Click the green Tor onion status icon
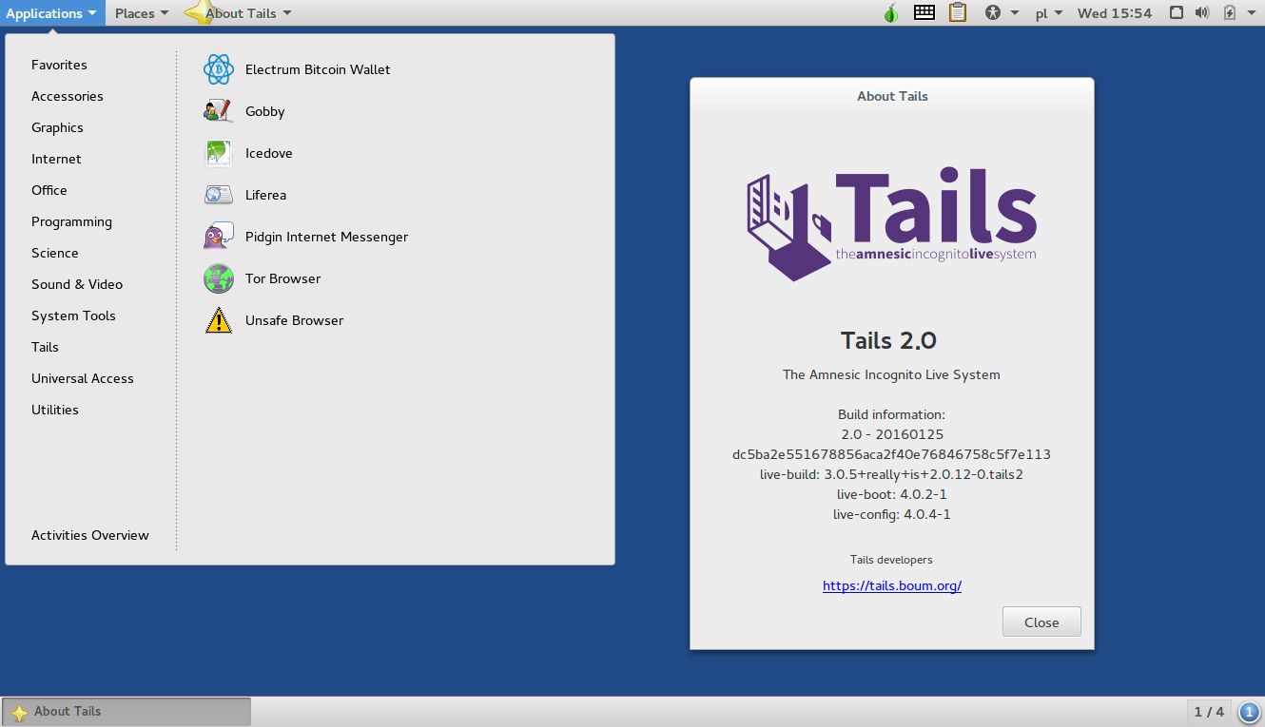 890,13
